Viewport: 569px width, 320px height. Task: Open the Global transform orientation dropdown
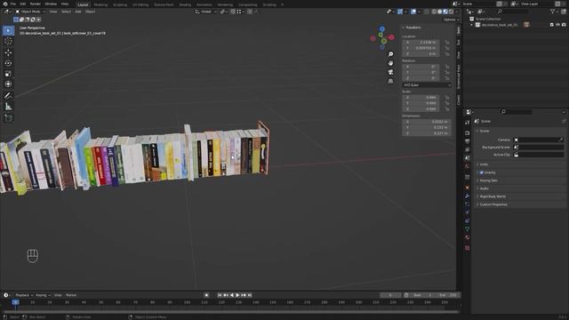click(x=205, y=12)
